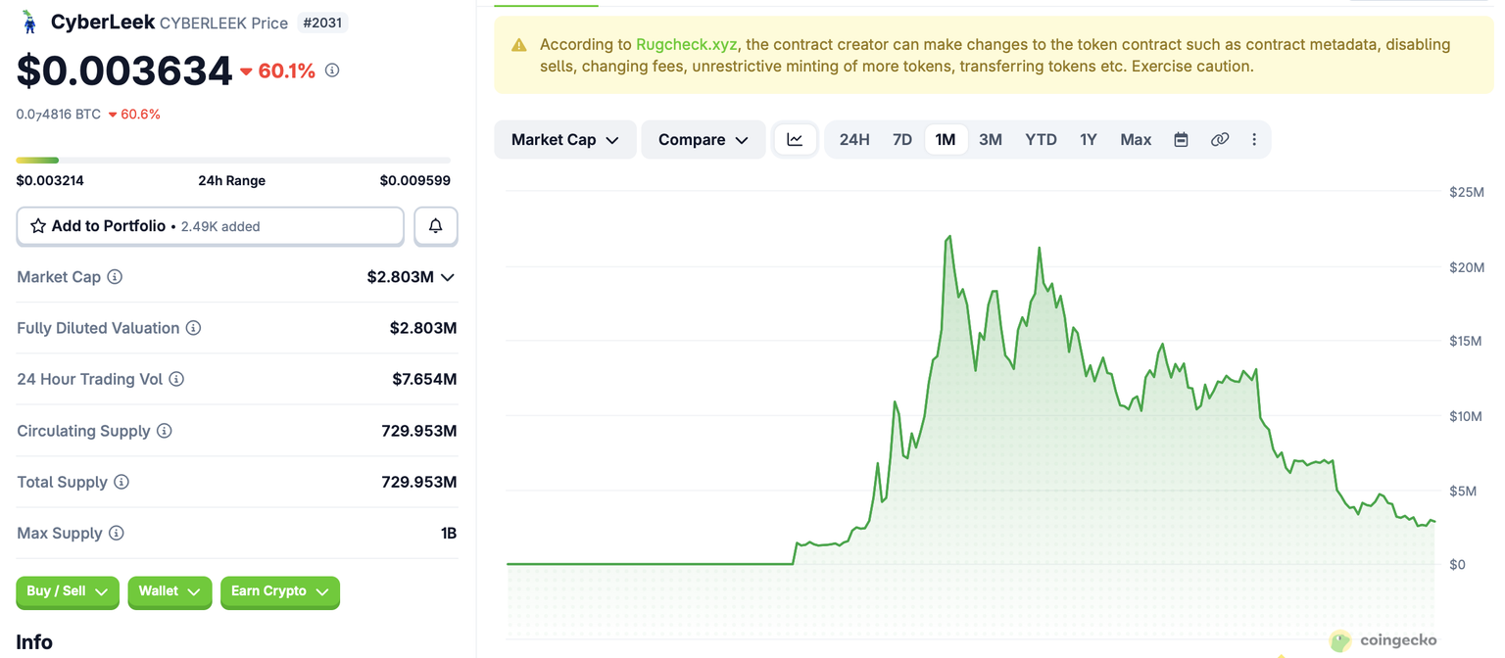Click the BTC price 0.0₇4816 BTC text
Viewport: 1505px width, 658px height.
pyautogui.click(x=59, y=115)
